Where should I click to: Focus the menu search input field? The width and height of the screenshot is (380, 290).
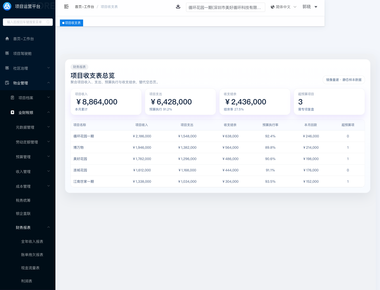pos(25,22)
